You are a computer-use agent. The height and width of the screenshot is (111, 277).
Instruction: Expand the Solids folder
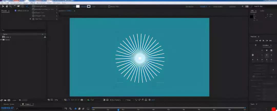1,40
